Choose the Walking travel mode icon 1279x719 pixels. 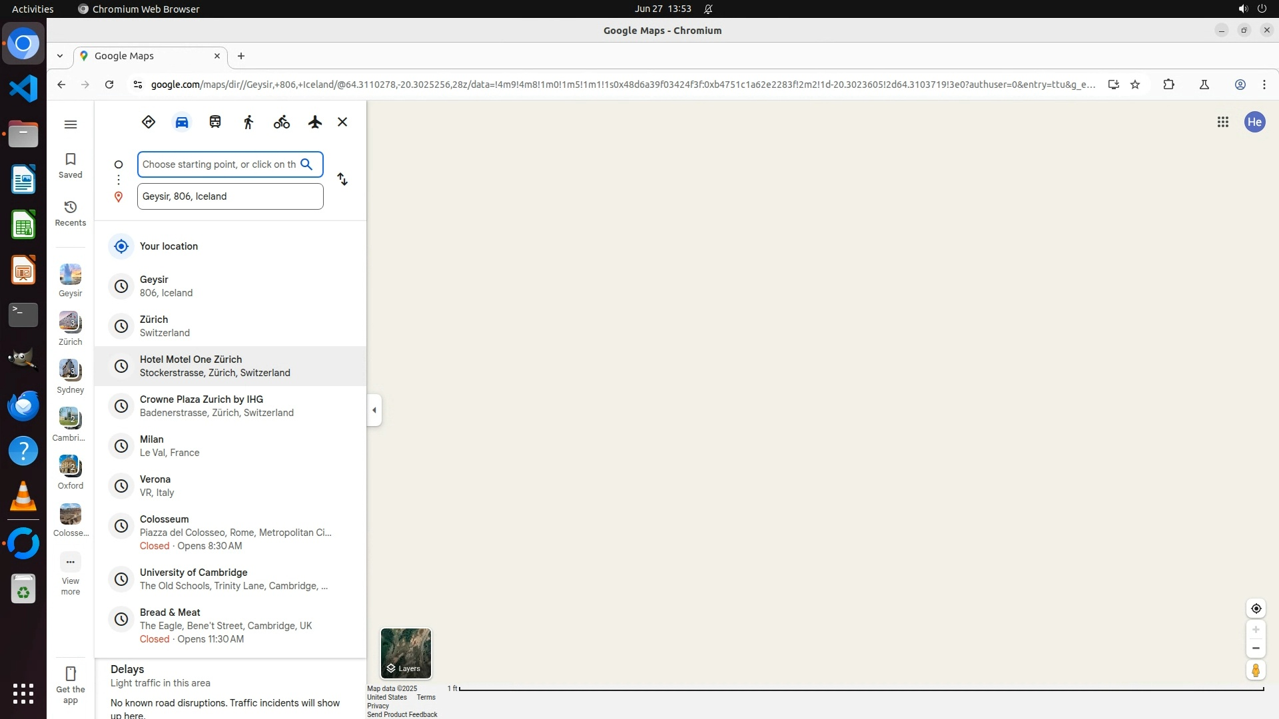pyautogui.click(x=248, y=122)
